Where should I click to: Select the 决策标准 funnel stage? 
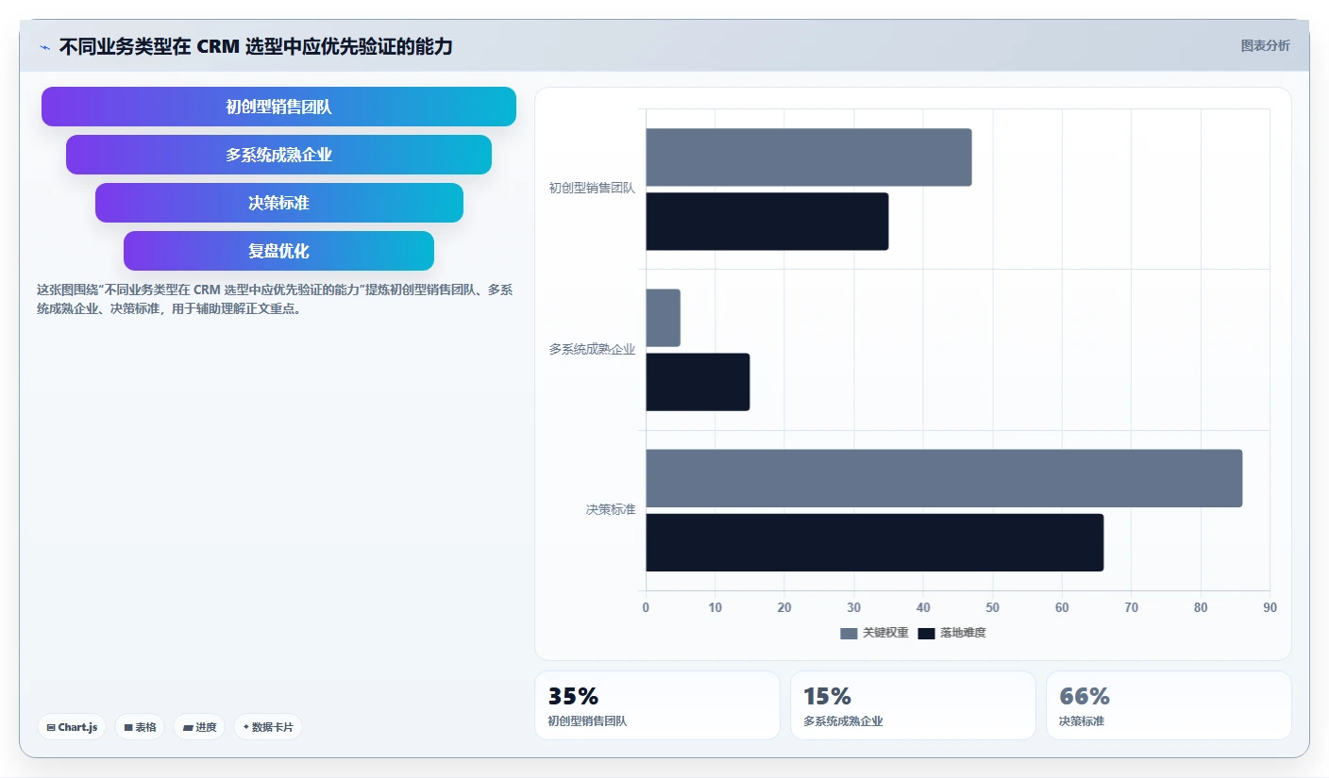point(278,203)
